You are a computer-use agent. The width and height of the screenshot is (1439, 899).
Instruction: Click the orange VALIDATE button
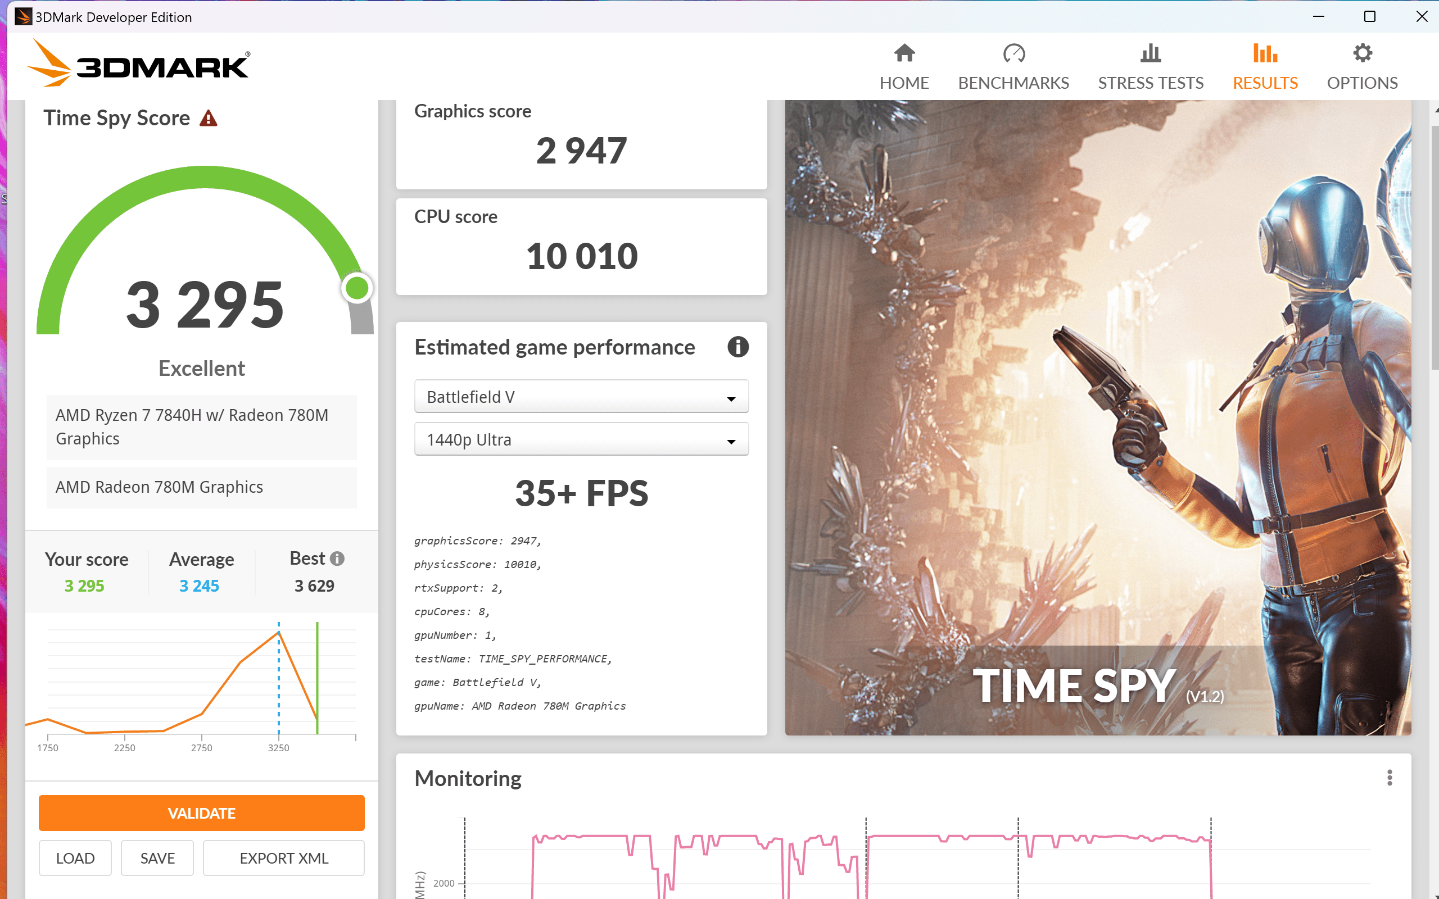click(x=202, y=813)
